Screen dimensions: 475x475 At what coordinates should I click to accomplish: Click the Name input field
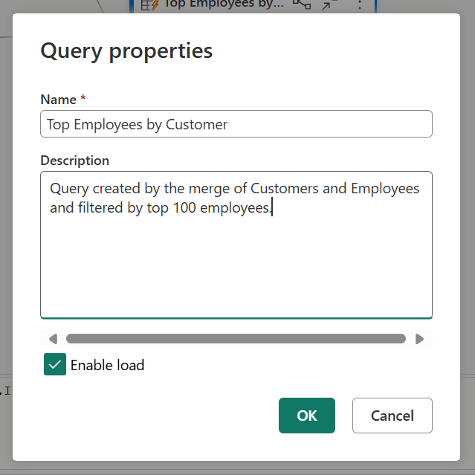point(236,124)
